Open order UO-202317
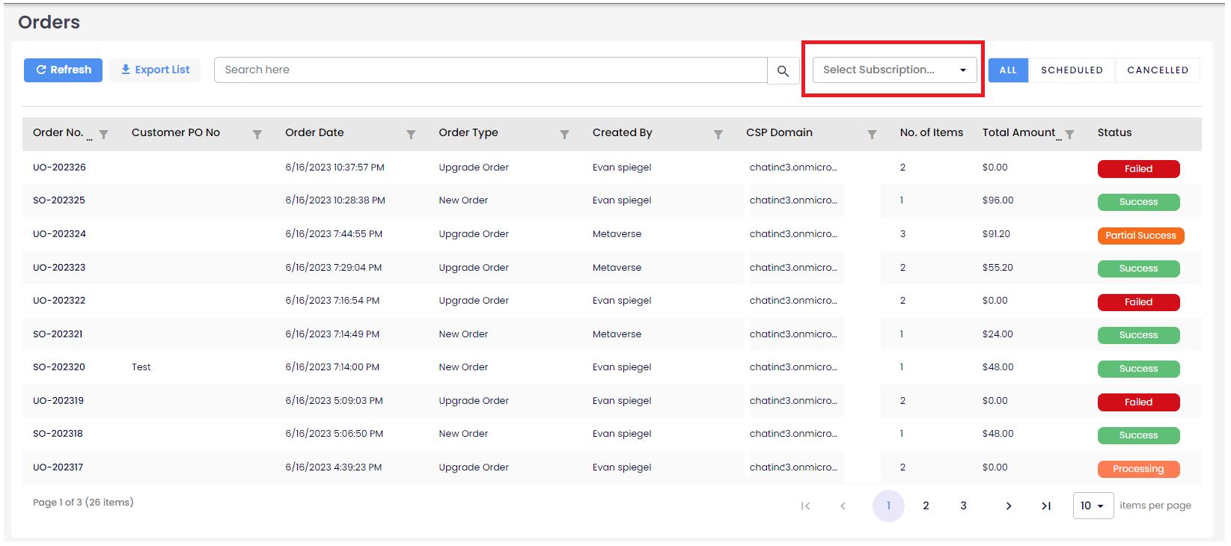The width and height of the screenshot is (1231, 546). click(58, 467)
